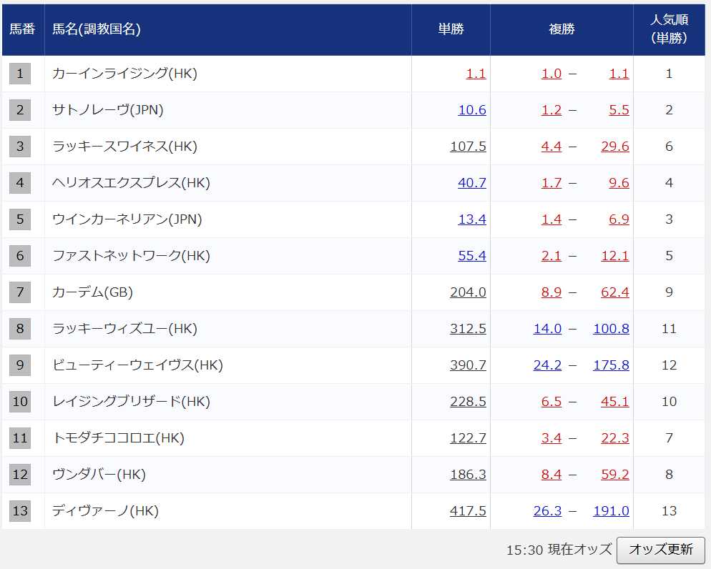Screen dimensions: 711x569
Task: Click horse name ディヴァーノ(HK)
Action: click(105, 511)
